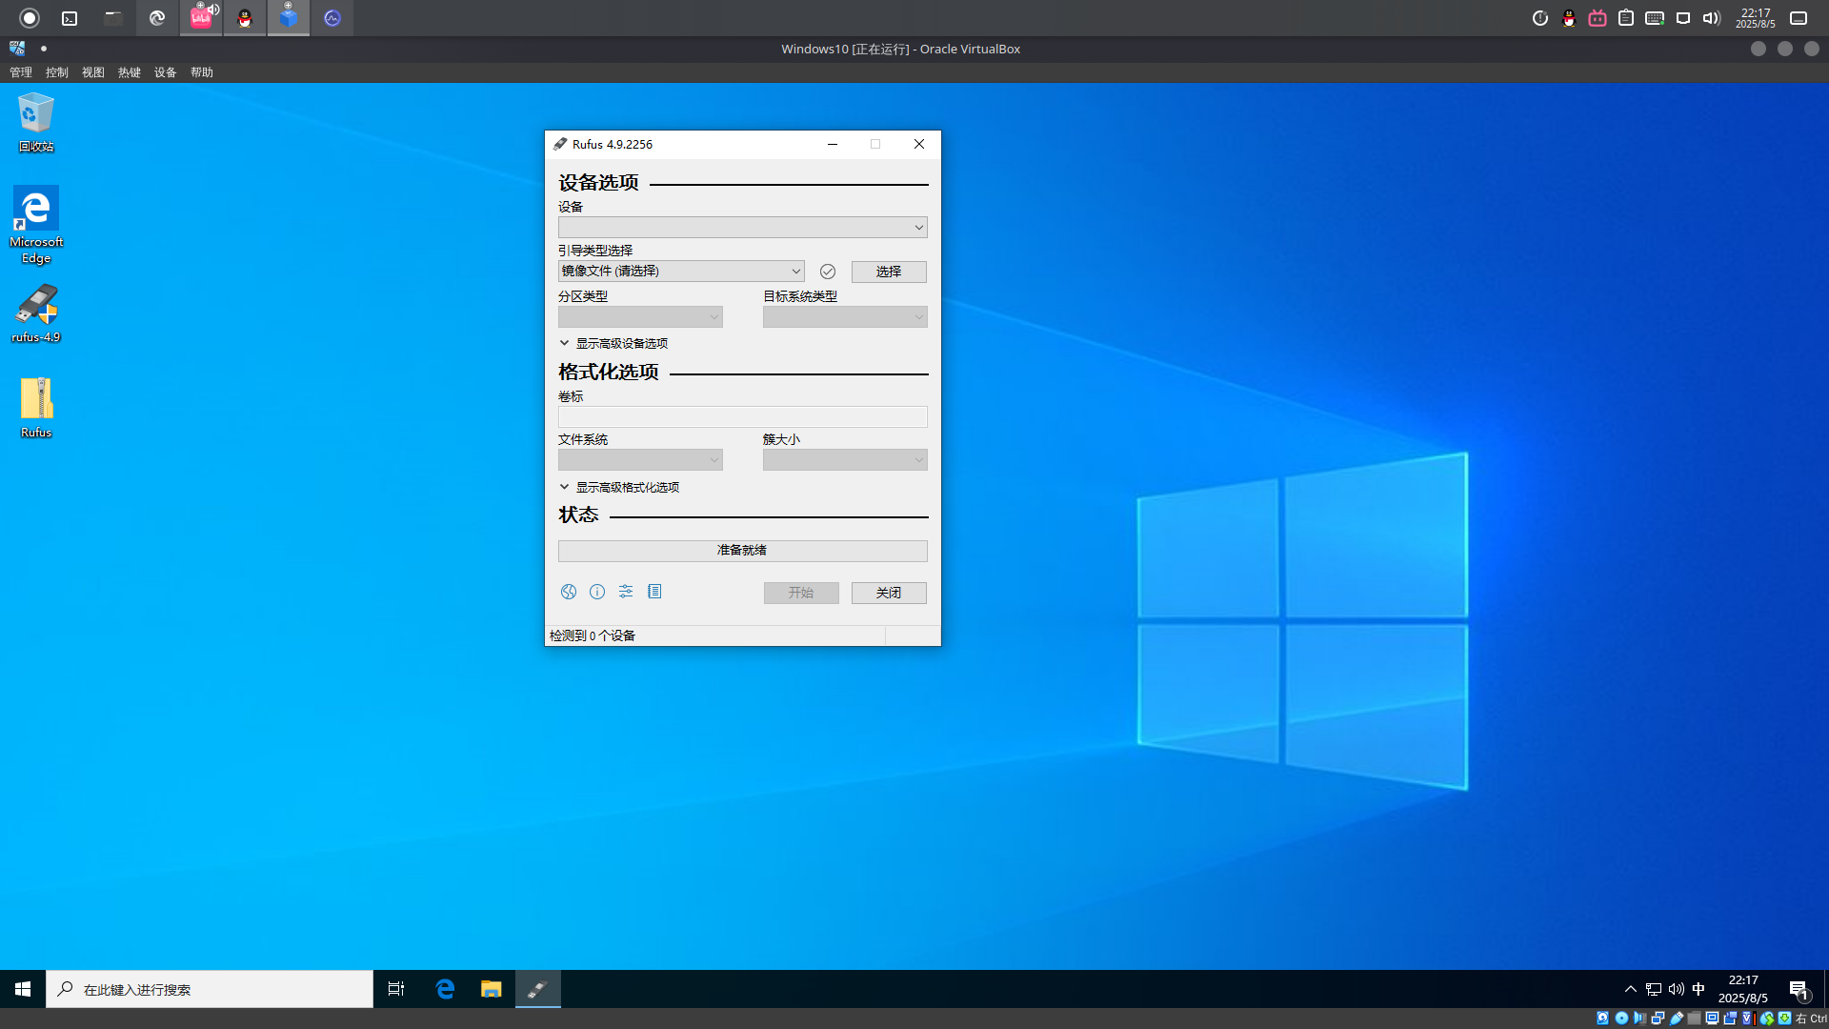Minimize the Rufus window
The width and height of the screenshot is (1829, 1029).
pos(833,144)
